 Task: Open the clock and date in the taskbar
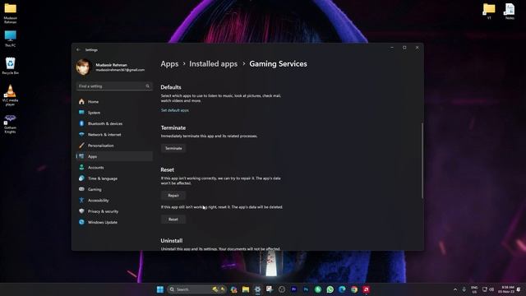[x=506, y=289]
